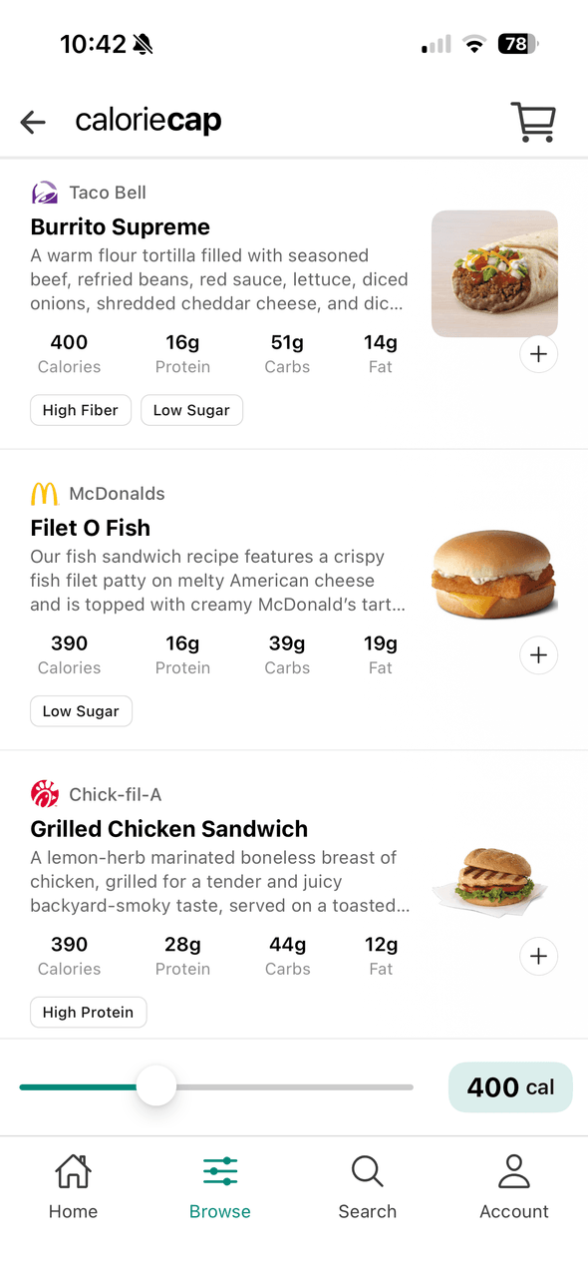
Task: View the Burrito Supreme photo
Action: 493,273
